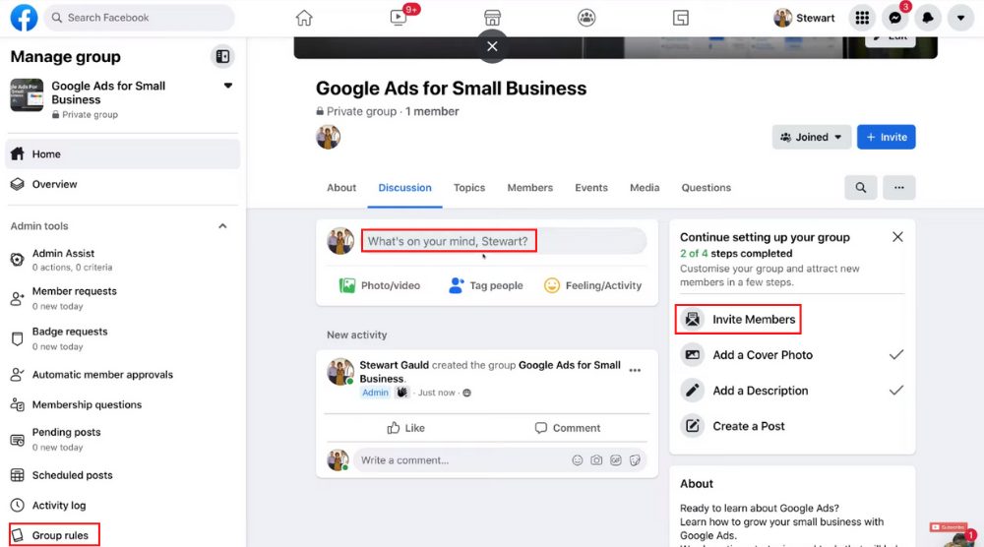This screenshot has height=547, width=984.
Task: Open the Joined dropdown
Action: (812, 137)
